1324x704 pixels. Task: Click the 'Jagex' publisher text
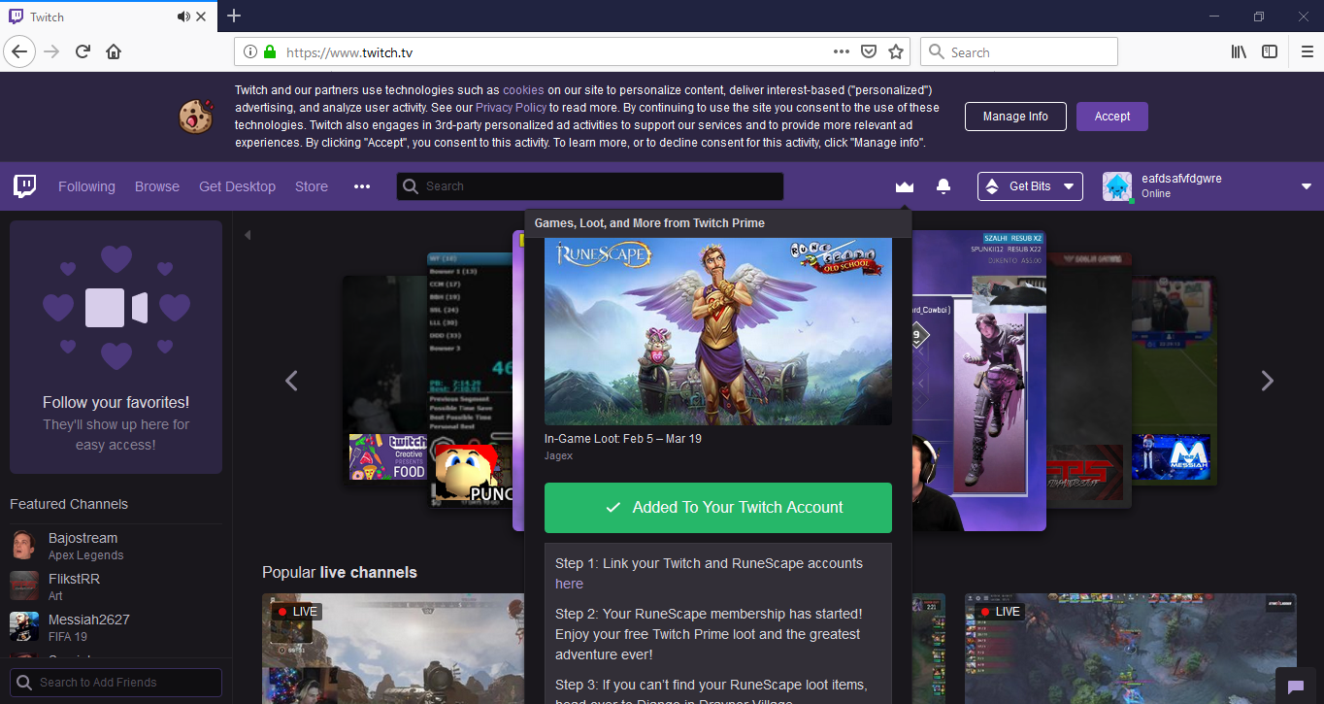coord(558,456)
